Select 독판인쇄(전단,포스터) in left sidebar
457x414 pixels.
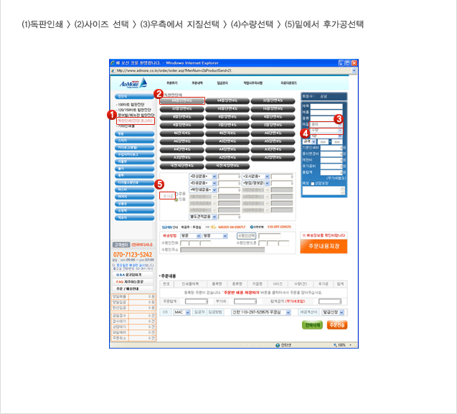(x=135, y=121)
